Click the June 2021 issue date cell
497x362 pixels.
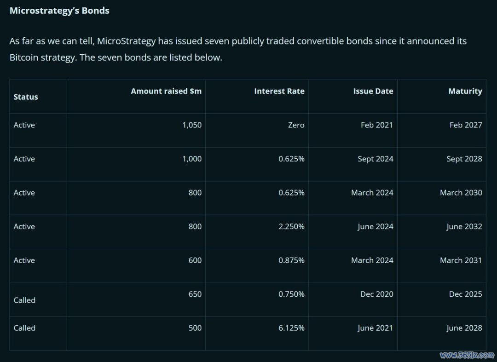[x=375, y=328]
